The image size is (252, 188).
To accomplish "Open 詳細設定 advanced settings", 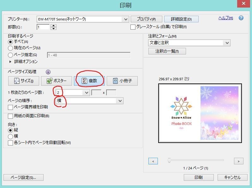I will click(x=181, y=19).
